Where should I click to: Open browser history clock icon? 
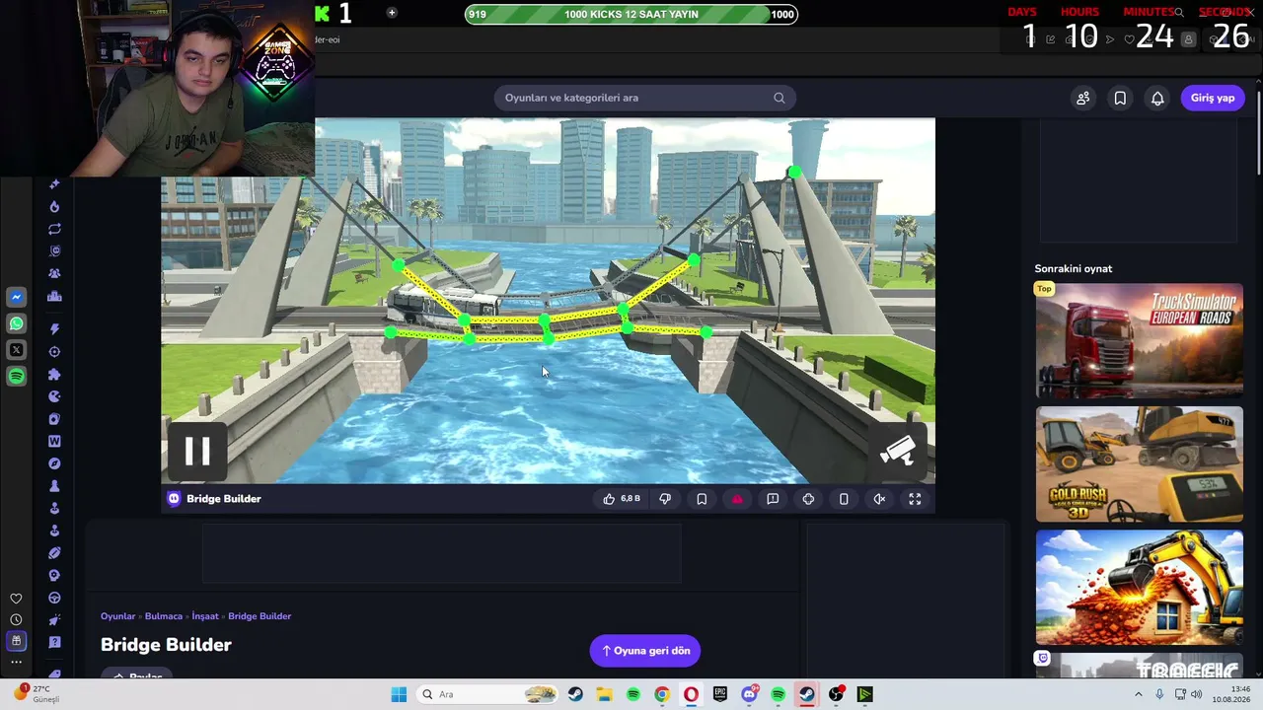pyautogui.click(x=16, y=620)
